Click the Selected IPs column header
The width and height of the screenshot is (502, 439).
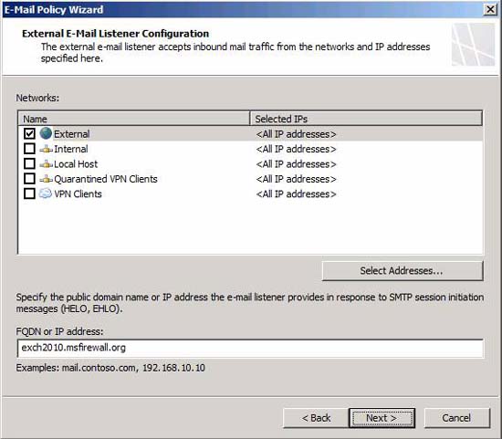point(366,119)
